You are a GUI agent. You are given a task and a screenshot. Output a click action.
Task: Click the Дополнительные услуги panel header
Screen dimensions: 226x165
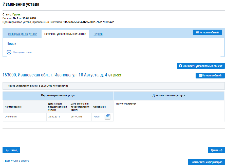point(169,95)
